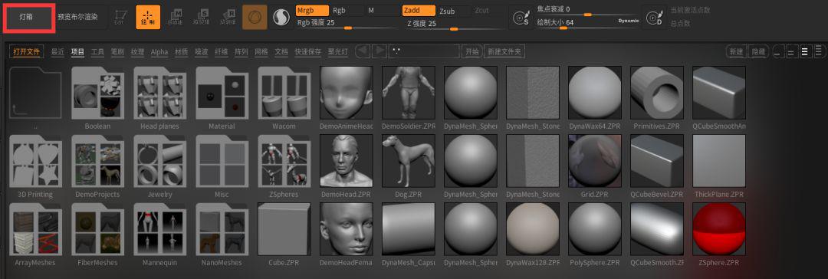Click the 新建文件夹 button
This screenshot has width=828, height=279.
pos(504,52)
